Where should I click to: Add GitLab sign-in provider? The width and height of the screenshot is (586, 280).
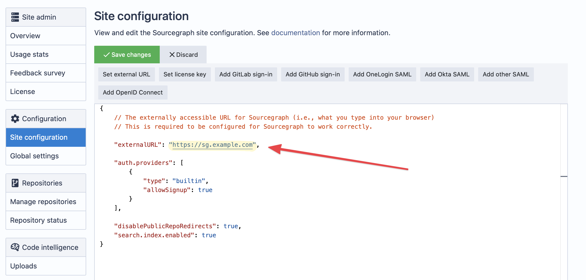tap(246, 74)
